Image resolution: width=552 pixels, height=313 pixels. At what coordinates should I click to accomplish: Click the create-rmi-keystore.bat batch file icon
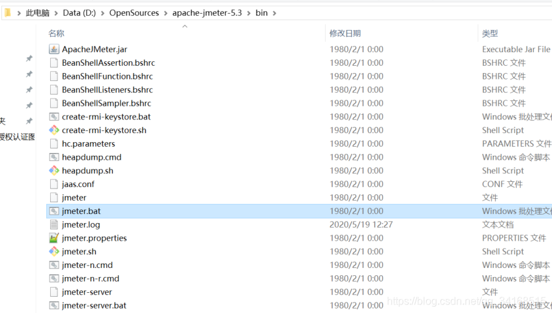tap(54, 117)
